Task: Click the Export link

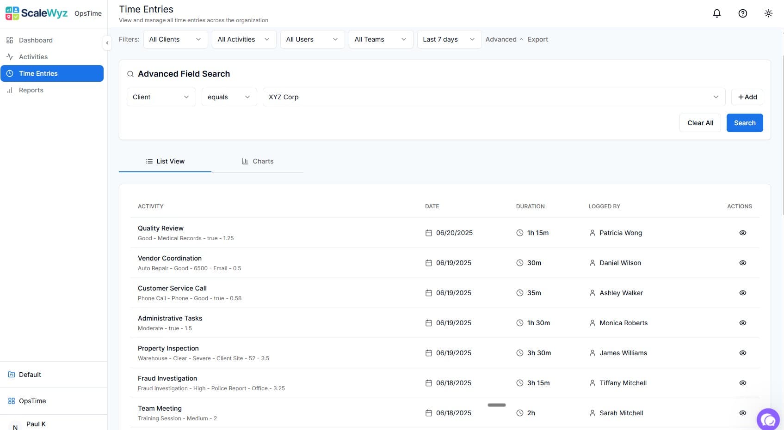Action: 537,39
